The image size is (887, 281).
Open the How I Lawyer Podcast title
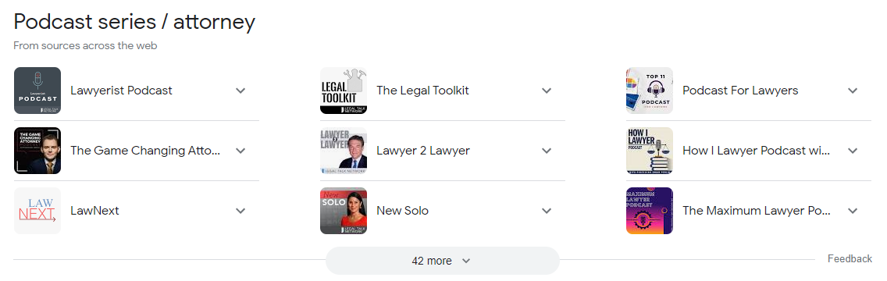[x=757, y=151]
